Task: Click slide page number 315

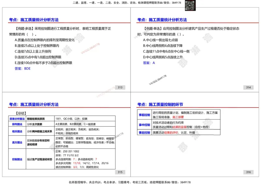Action: [x=120, y=172]
